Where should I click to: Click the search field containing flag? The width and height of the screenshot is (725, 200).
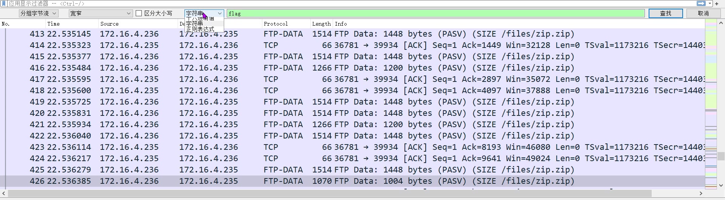click(x=435, y=13)
